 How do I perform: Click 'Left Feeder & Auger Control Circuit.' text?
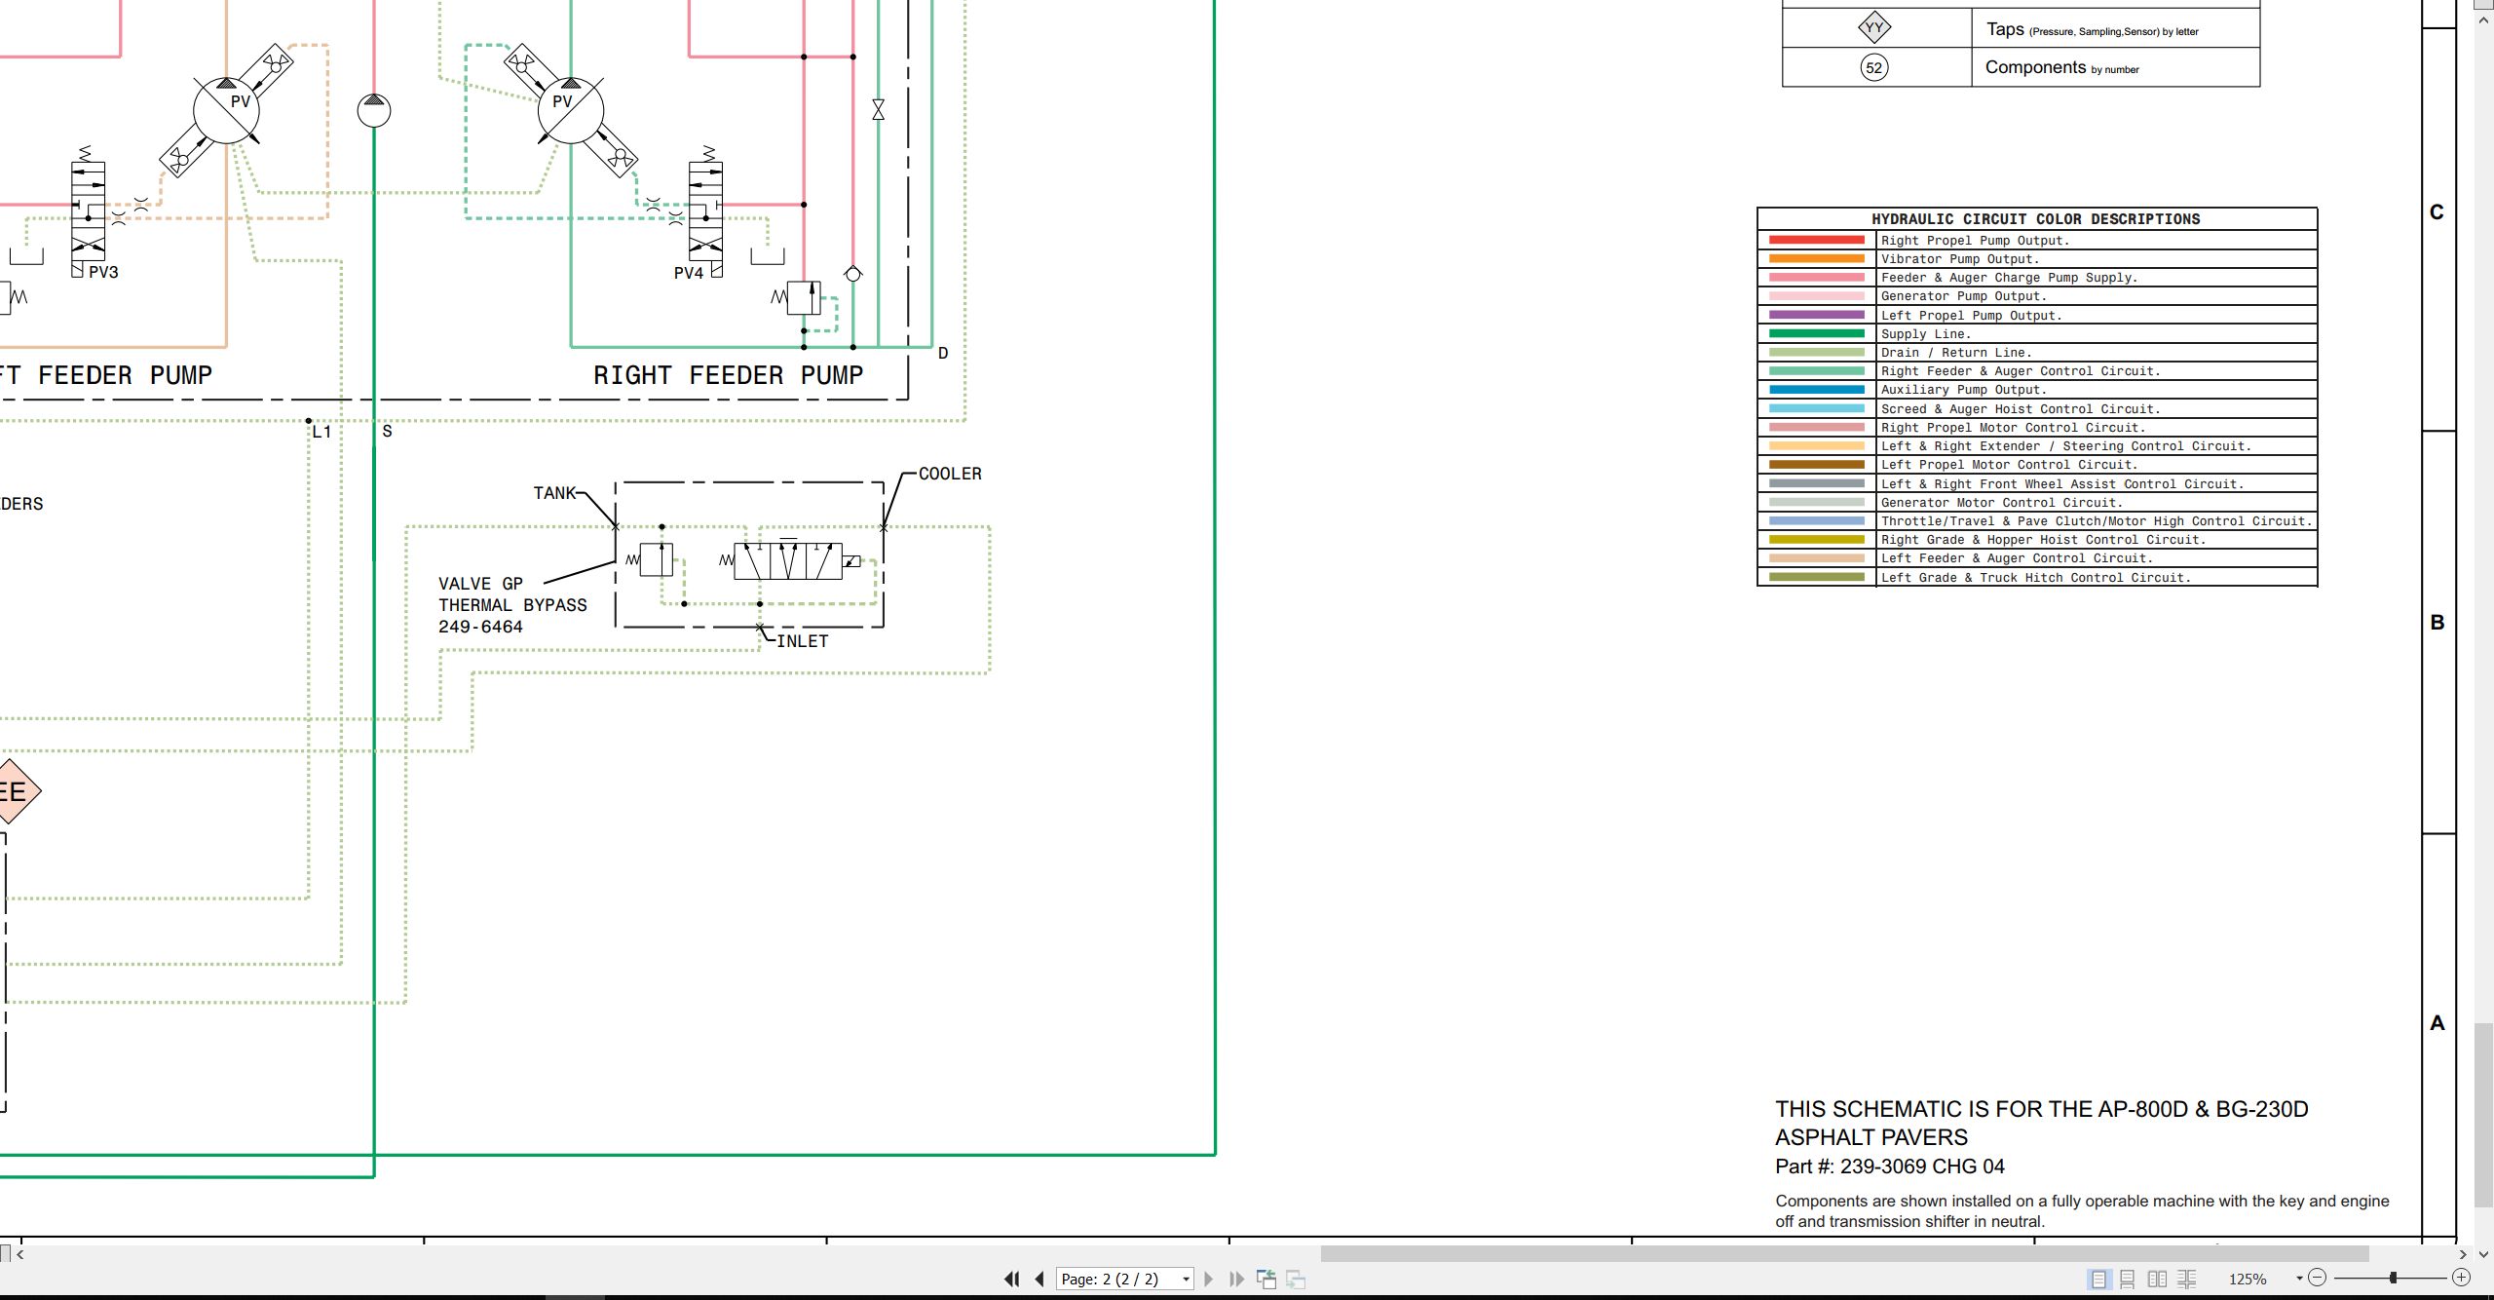click(x=2017, y=558)
